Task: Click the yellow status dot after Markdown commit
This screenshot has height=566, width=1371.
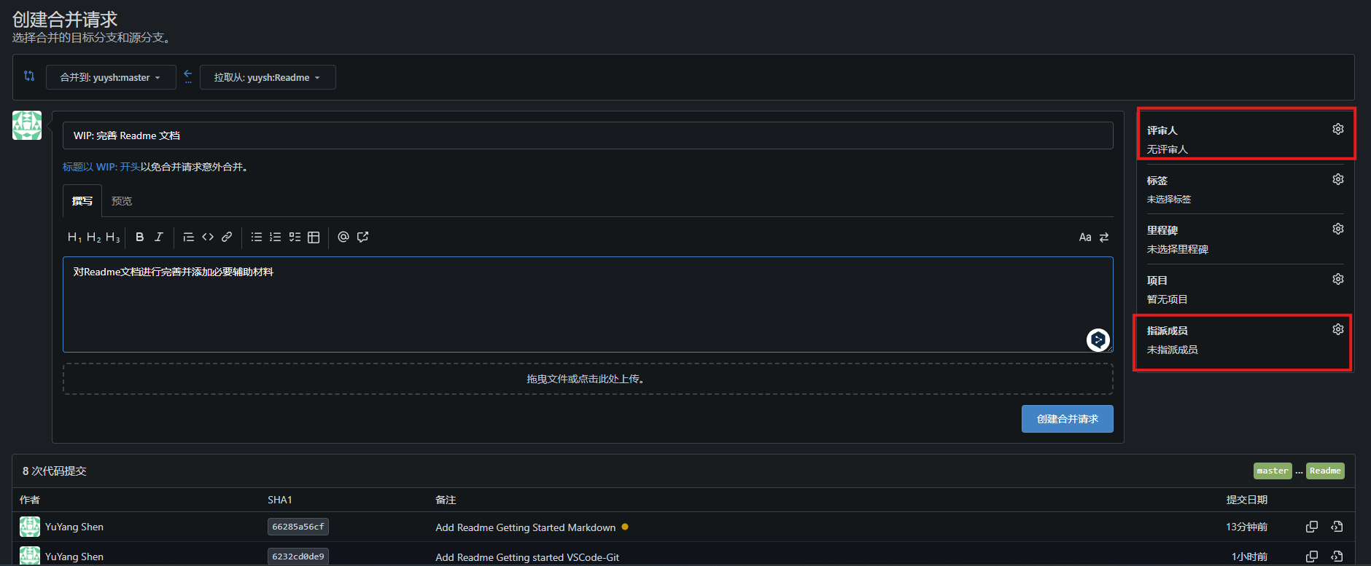Action: (625, 527)
